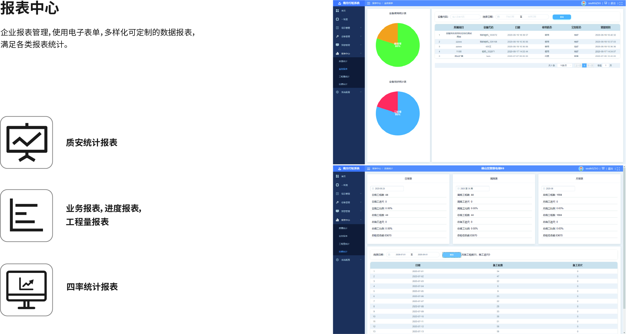
Task: Click the user avatar in 佛山世贸绿岛湖03 header
Action: point(581,169)
